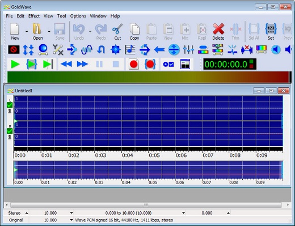Click the up-down arrows effect icon
This screenshot has width=295, height=226.
(28, 50)
